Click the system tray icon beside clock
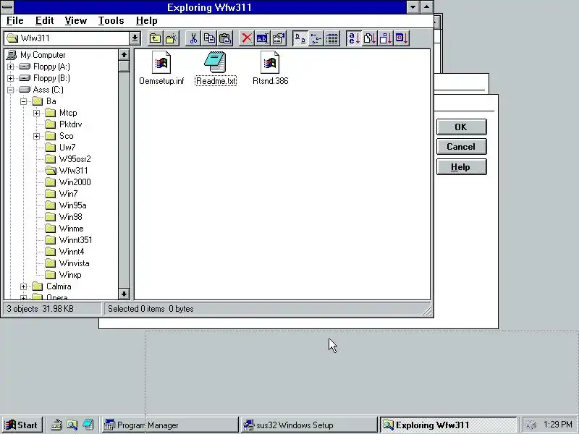The width and height of the screenshot is (579, 434). [531, 425]
